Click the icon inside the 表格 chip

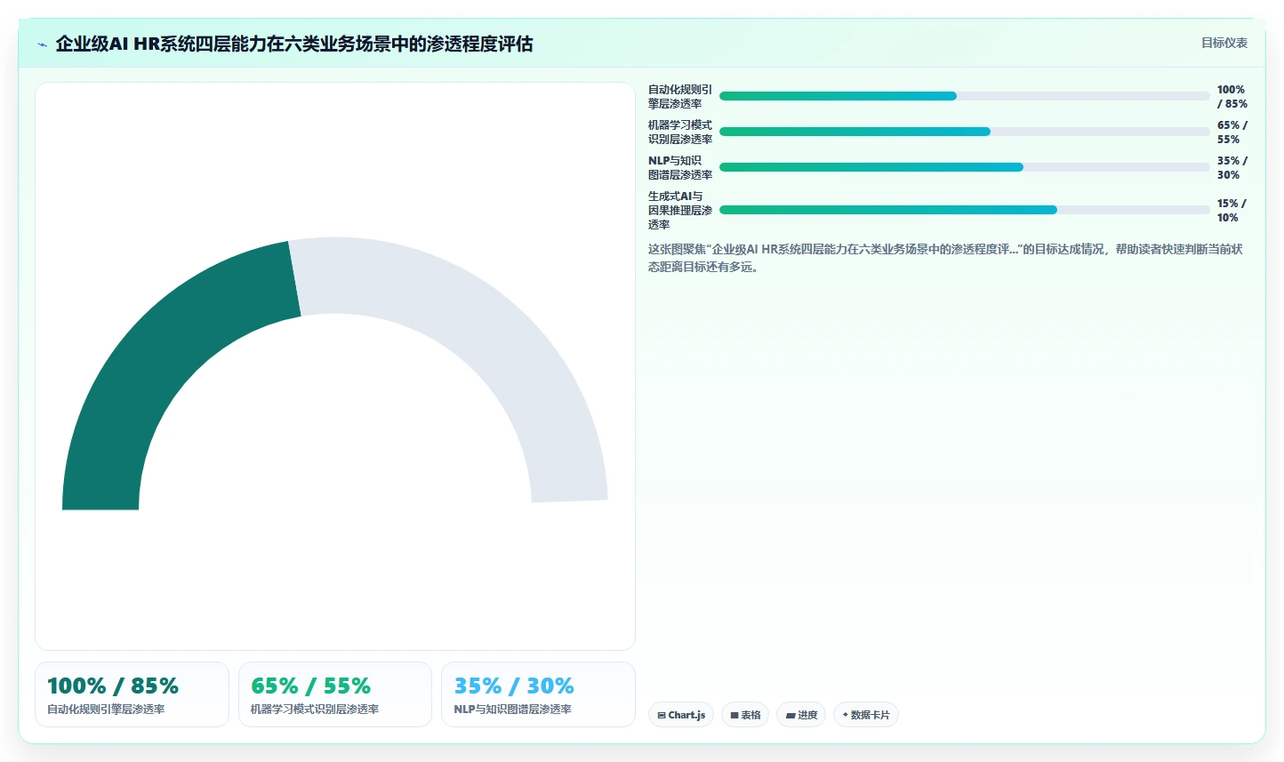tap(734, 715)
